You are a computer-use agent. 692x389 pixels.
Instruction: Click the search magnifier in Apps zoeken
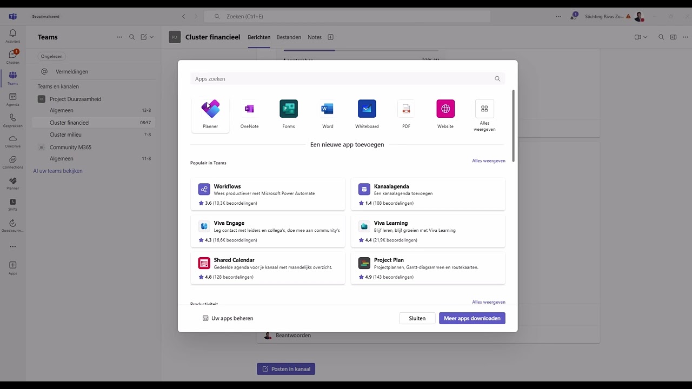click(x=497, y=79)
